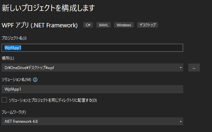Click the WPF アプリ (.NET Framework) template title
The width and height of the screenshot is (212, 132).
(x=40, y=25)
